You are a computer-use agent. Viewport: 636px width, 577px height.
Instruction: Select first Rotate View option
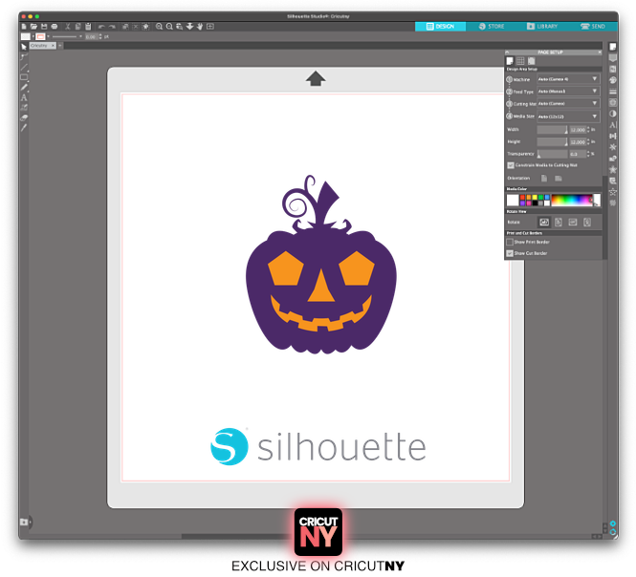544,222
